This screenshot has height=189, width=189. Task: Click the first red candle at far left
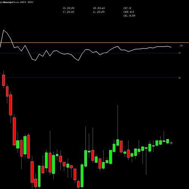pos(3,80)
